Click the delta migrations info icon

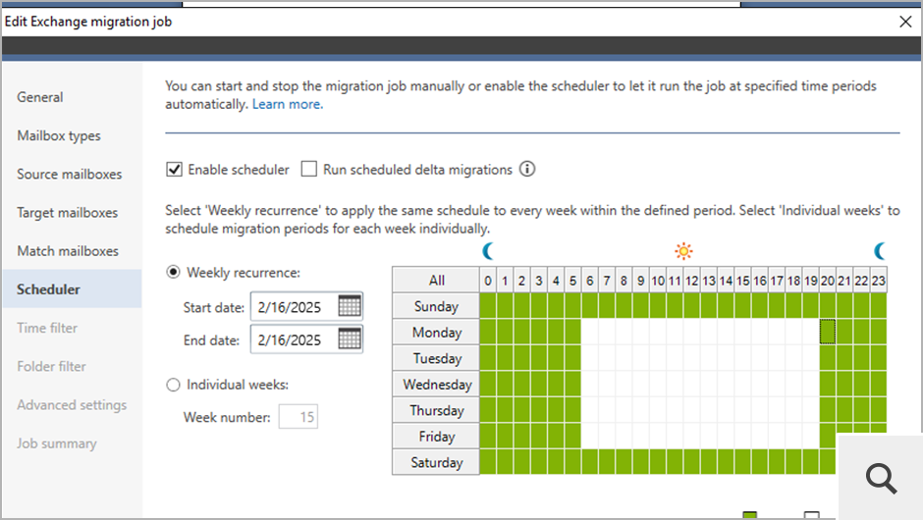527,170
